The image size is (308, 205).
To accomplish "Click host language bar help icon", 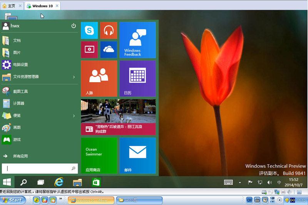I will (265, 200).
